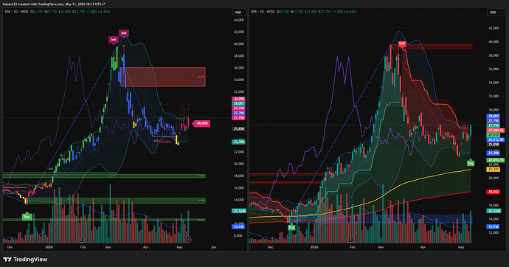Click the 8,000 tick on left price axis
The width and height of the screenshot is (509, 267).
(x=238, y=235)
